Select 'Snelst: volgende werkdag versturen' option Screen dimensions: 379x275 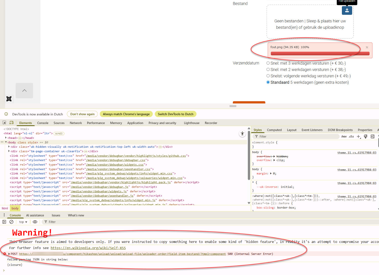tap(268, 76)
